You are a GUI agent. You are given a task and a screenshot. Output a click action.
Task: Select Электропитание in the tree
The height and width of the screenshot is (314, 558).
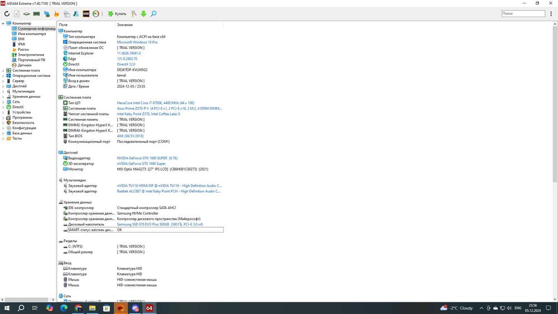coord(31,55)
